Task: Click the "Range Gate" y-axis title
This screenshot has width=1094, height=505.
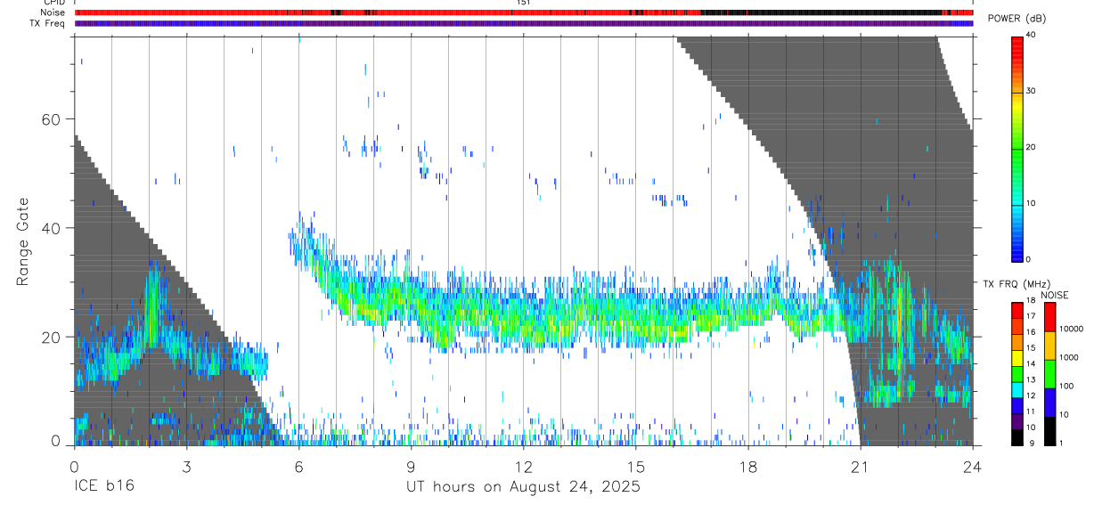Action: click(x=23, y=242)
